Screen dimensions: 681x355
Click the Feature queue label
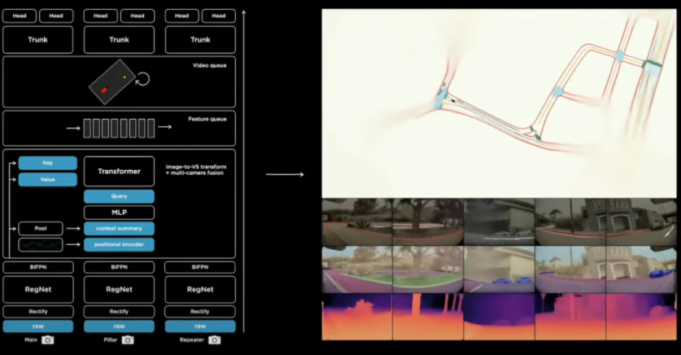coord(207,119)
